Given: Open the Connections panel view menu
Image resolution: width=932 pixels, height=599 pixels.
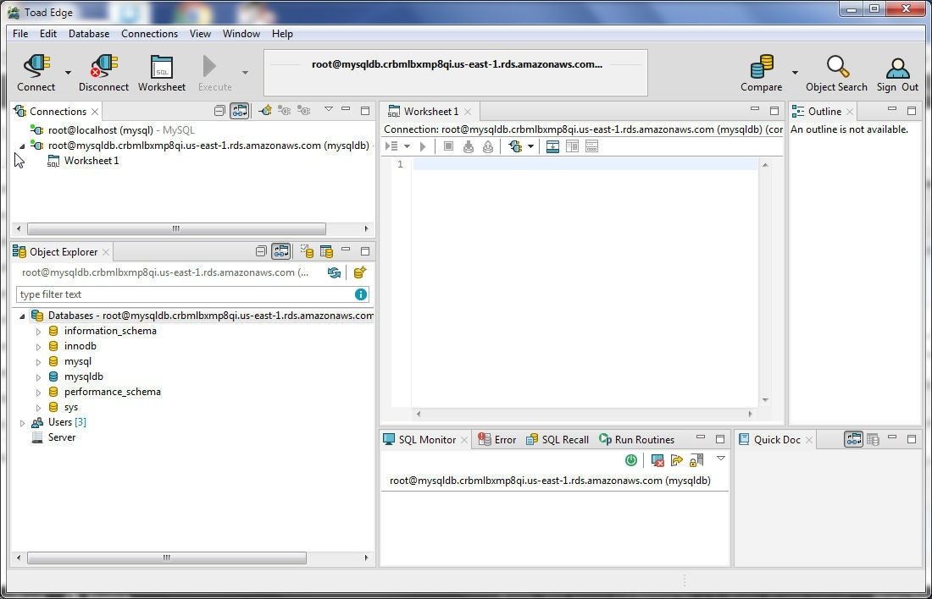Looking at the screenshot, I should (328, 109).
